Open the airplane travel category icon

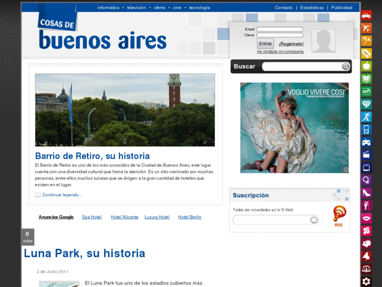366,28
